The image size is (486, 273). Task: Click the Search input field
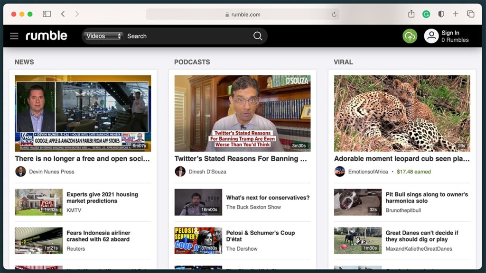(188, 36)
